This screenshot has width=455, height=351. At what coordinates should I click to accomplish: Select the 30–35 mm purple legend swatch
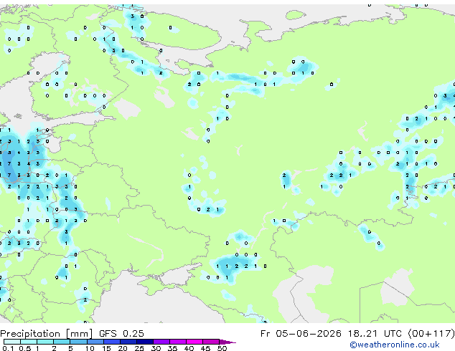pyautogui.click(x=161, y=342)
